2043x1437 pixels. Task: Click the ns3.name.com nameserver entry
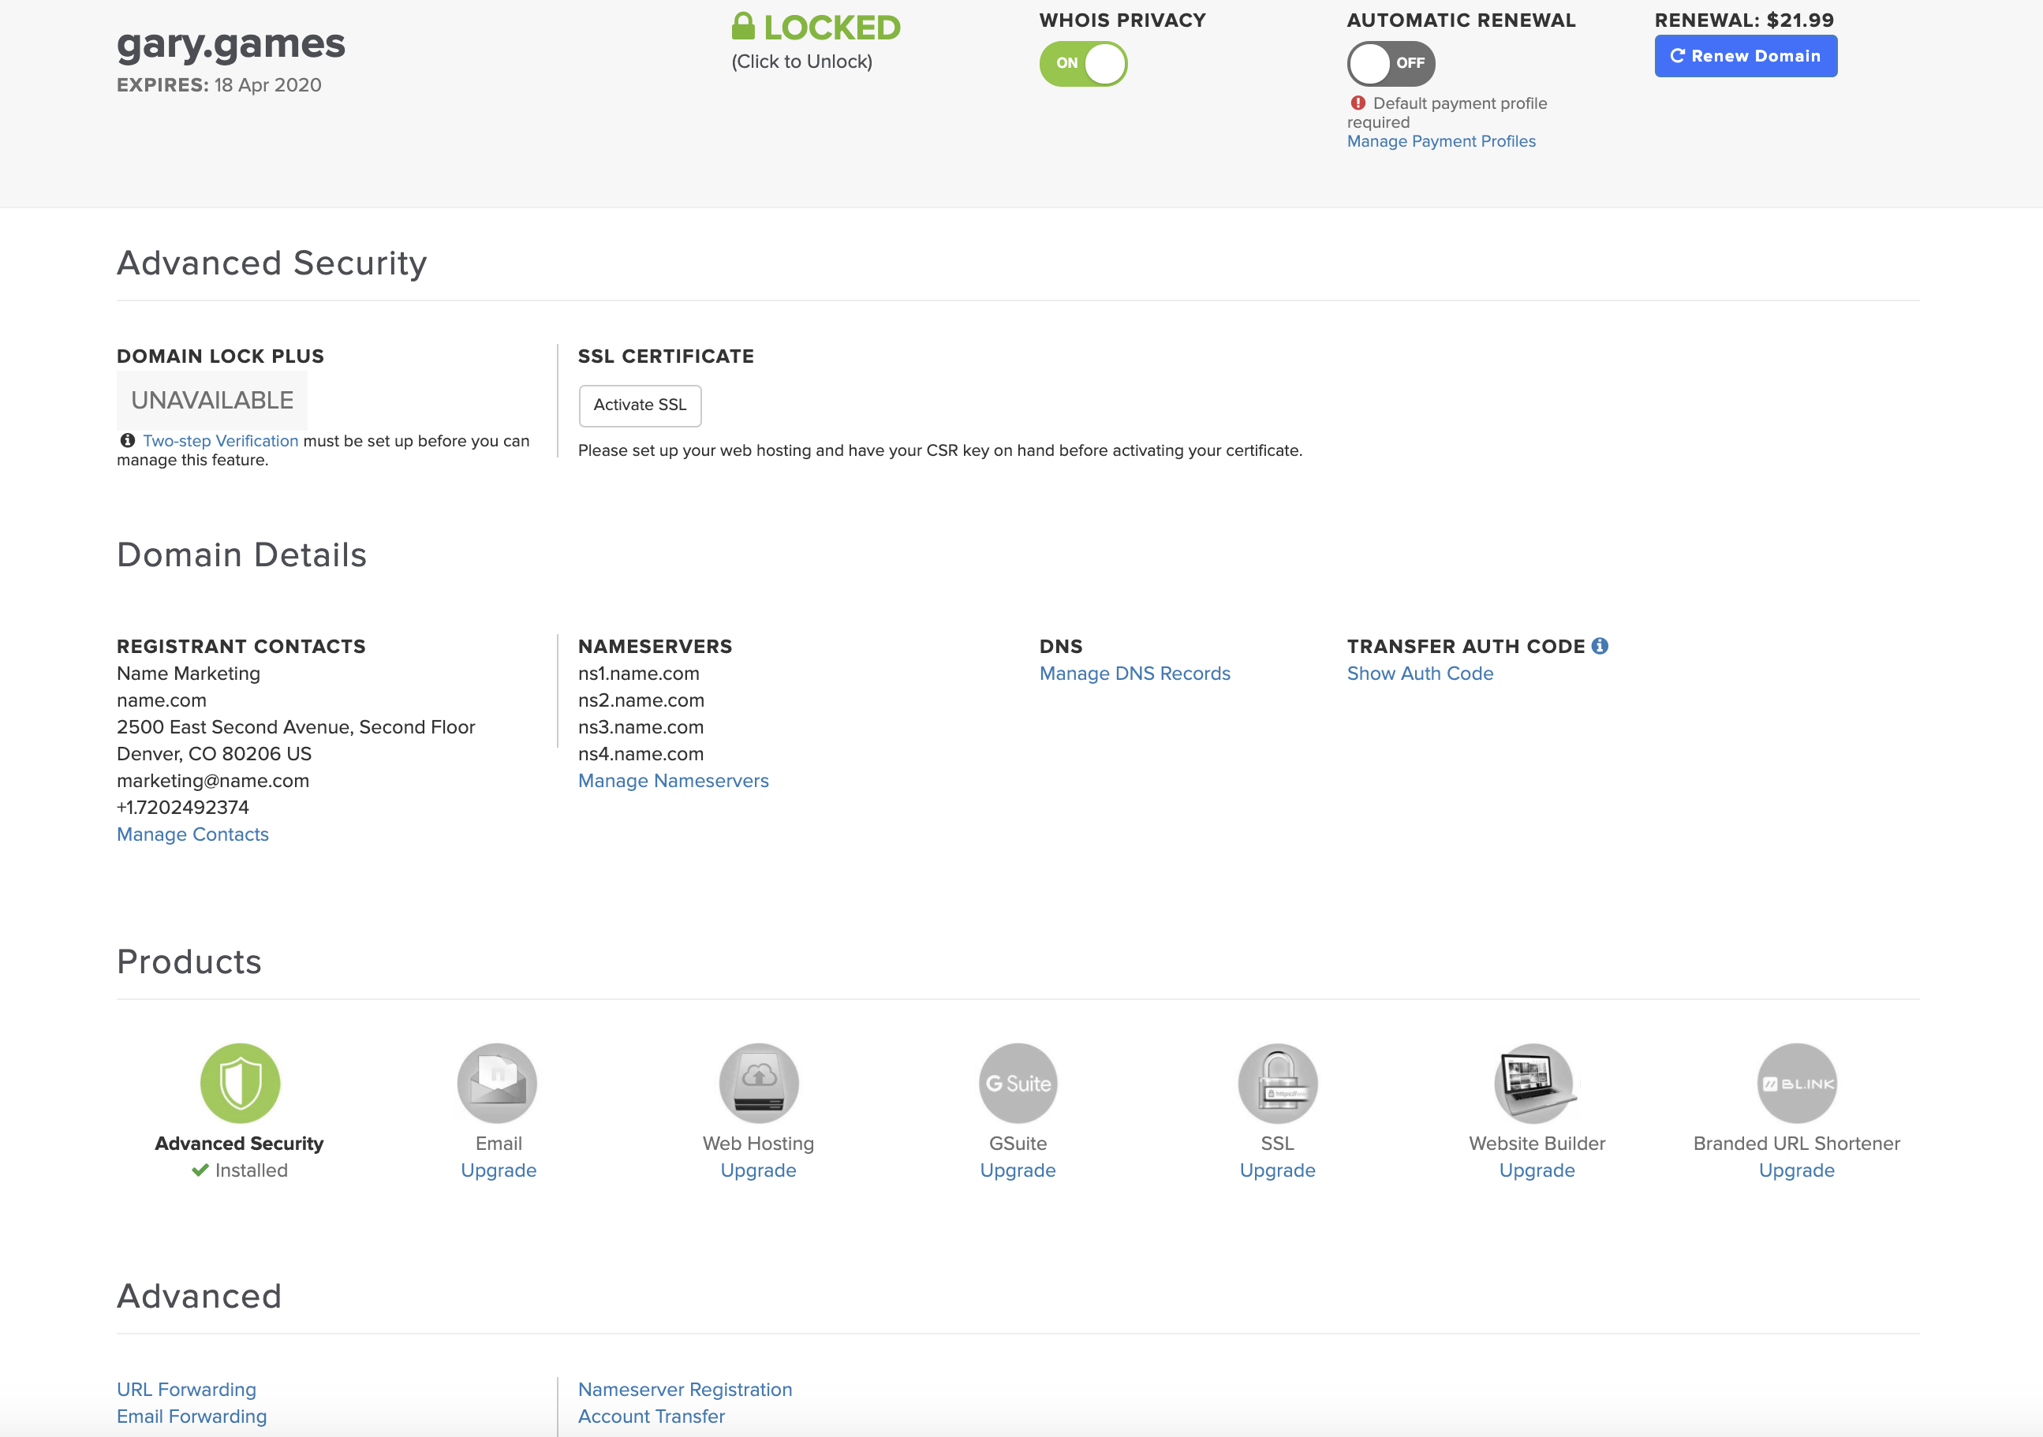point(641,727)
